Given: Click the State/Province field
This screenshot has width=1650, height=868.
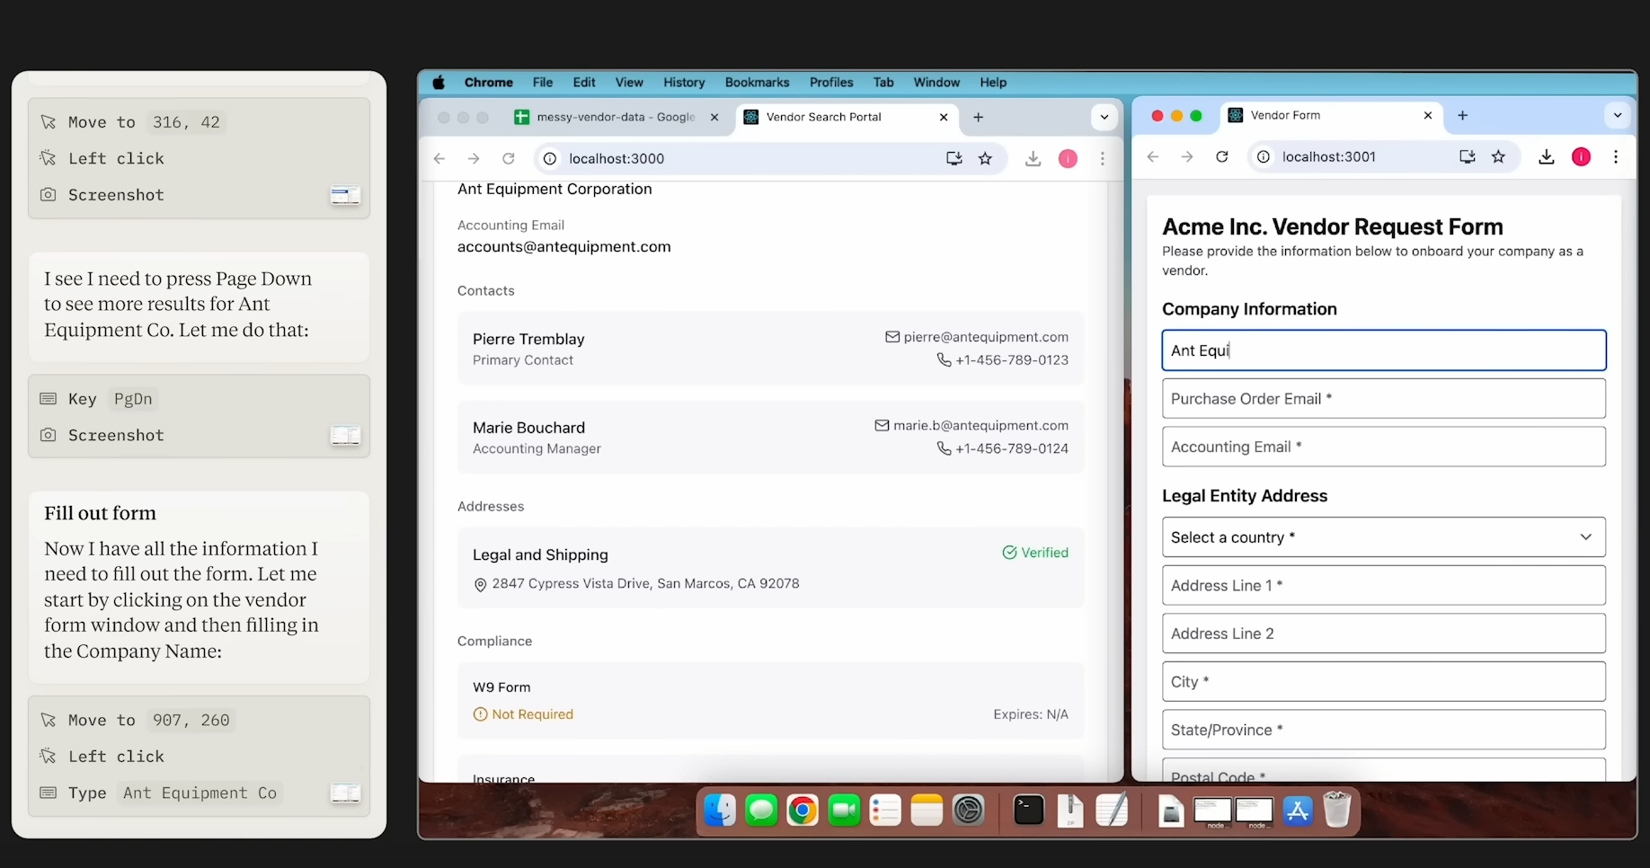Looking at the screenshot, I should click(1383, 730).
